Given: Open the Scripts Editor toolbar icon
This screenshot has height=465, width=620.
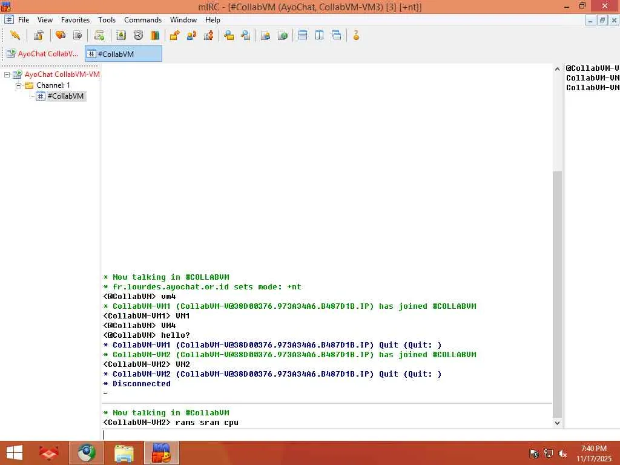Looking at the screenshot, I should (x=99, y=36).
